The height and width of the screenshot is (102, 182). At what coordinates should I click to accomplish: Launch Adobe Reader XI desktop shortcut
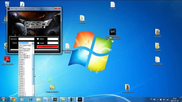tap(7, 61)
